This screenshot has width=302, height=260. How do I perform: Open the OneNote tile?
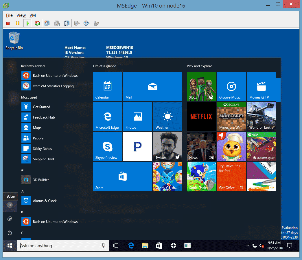(261, 177)
